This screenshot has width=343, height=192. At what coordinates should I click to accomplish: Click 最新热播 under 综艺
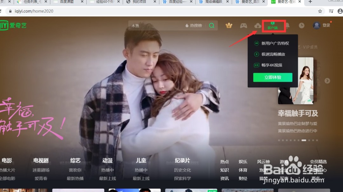tap(75, 178)
